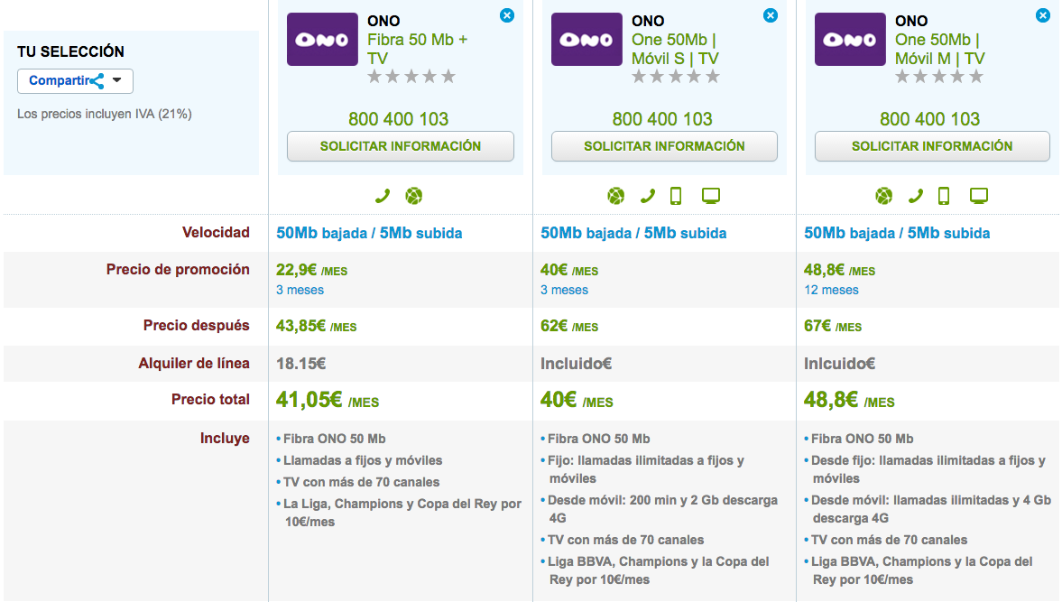Click the Precio después row label
The width and height of the screenshot is (1062, 602).
[x=196, y=326]
